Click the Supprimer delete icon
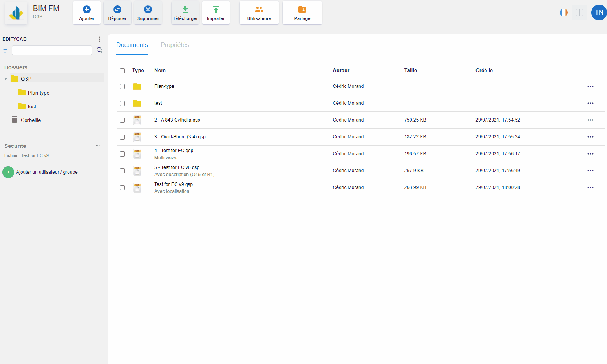The width and height of the screenshot is (607, 364). point(148,10)
